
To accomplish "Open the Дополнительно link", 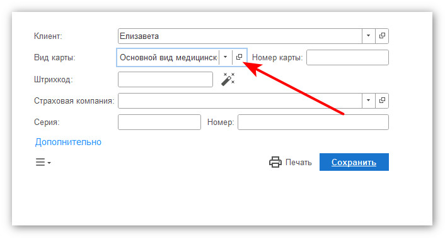I will coord(68,142).
